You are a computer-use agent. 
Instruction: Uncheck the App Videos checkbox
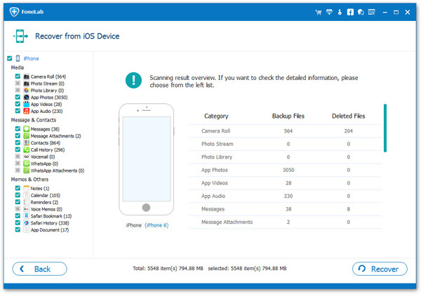(18, 104)
